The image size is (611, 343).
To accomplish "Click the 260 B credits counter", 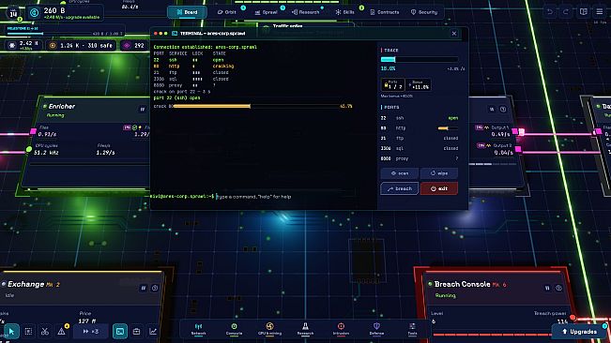I will coord(66,13).
